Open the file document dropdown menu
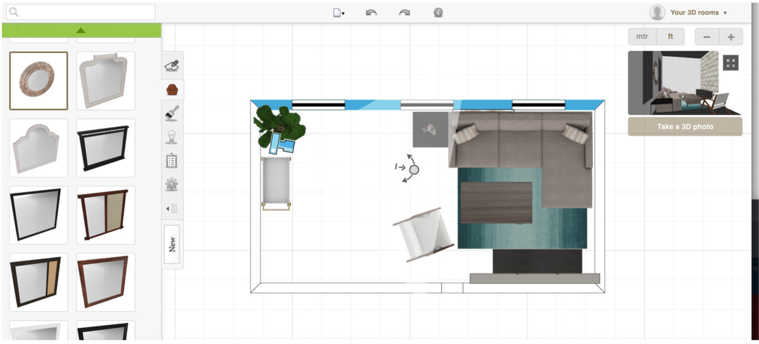 (x=339, y=13)
